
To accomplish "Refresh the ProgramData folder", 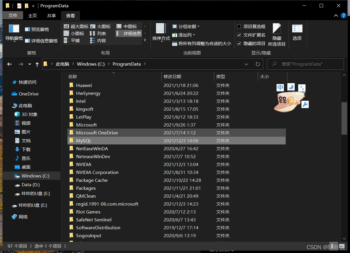I will tap(258, 64).
